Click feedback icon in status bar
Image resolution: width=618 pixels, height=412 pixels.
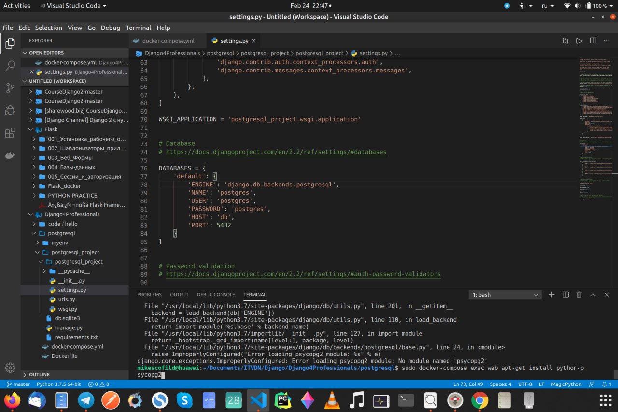592,384
